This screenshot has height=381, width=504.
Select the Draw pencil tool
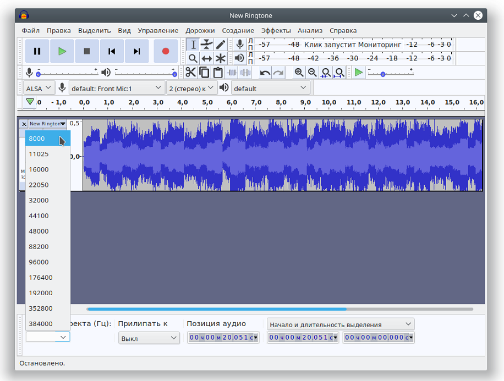pyautogui.click(x=221, y=45)
